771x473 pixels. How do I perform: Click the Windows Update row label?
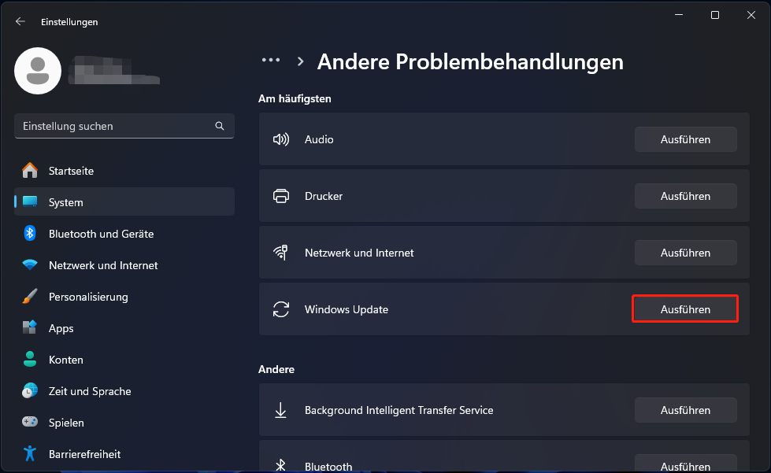point(347,309)
